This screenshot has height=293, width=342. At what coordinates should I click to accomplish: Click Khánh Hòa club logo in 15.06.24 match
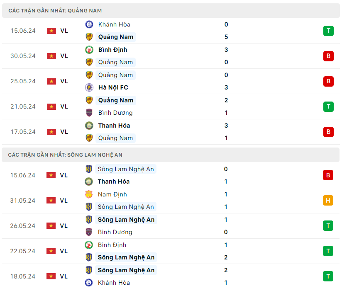(89, 24)
